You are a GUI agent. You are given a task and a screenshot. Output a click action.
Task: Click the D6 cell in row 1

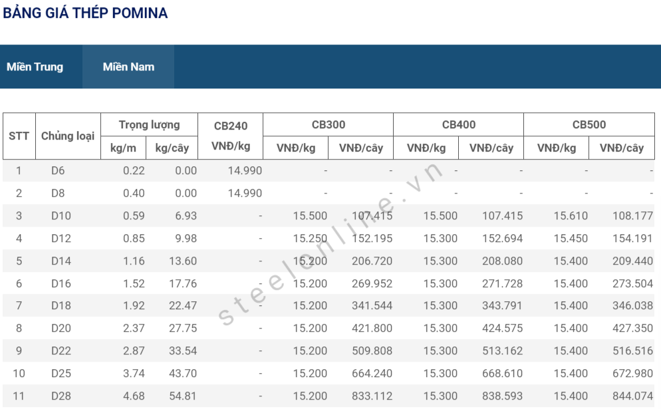coord(58,171)
